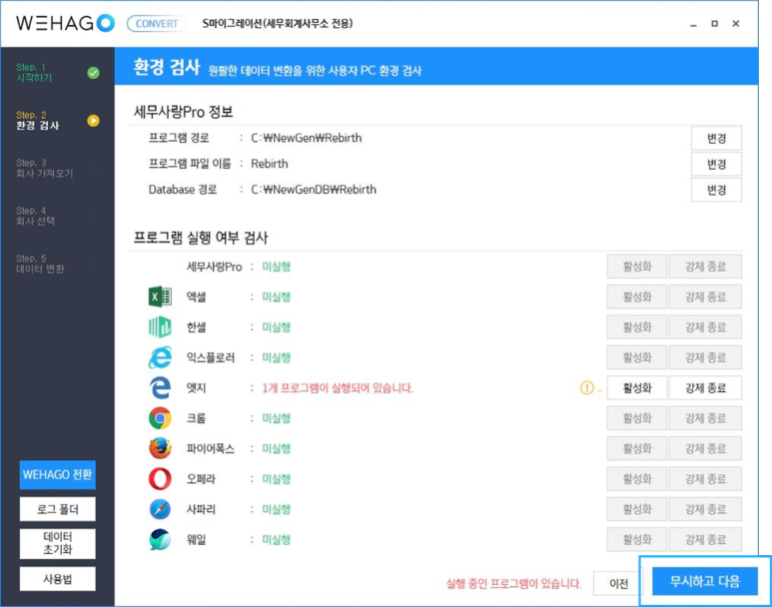Click 강제 종료 in the 세무사랑Pro row

coord(705,267)
